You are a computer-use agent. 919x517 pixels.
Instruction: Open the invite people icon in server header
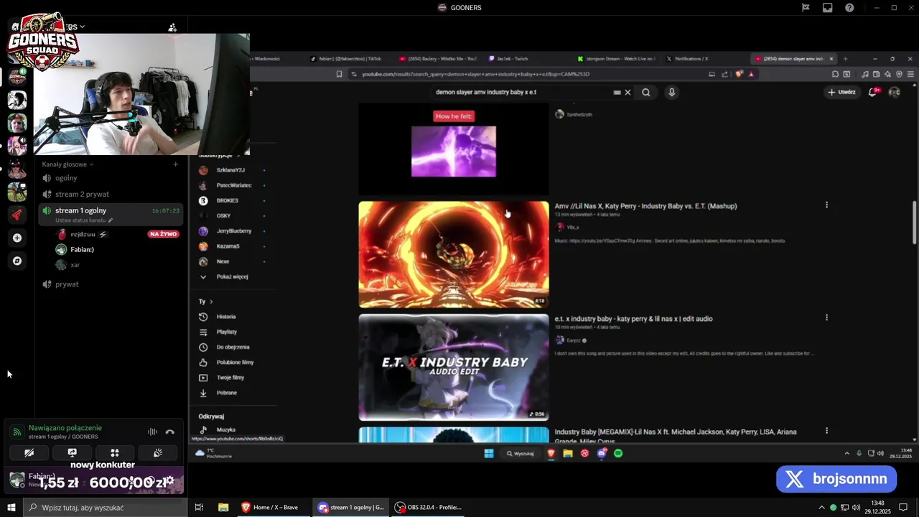172,27
